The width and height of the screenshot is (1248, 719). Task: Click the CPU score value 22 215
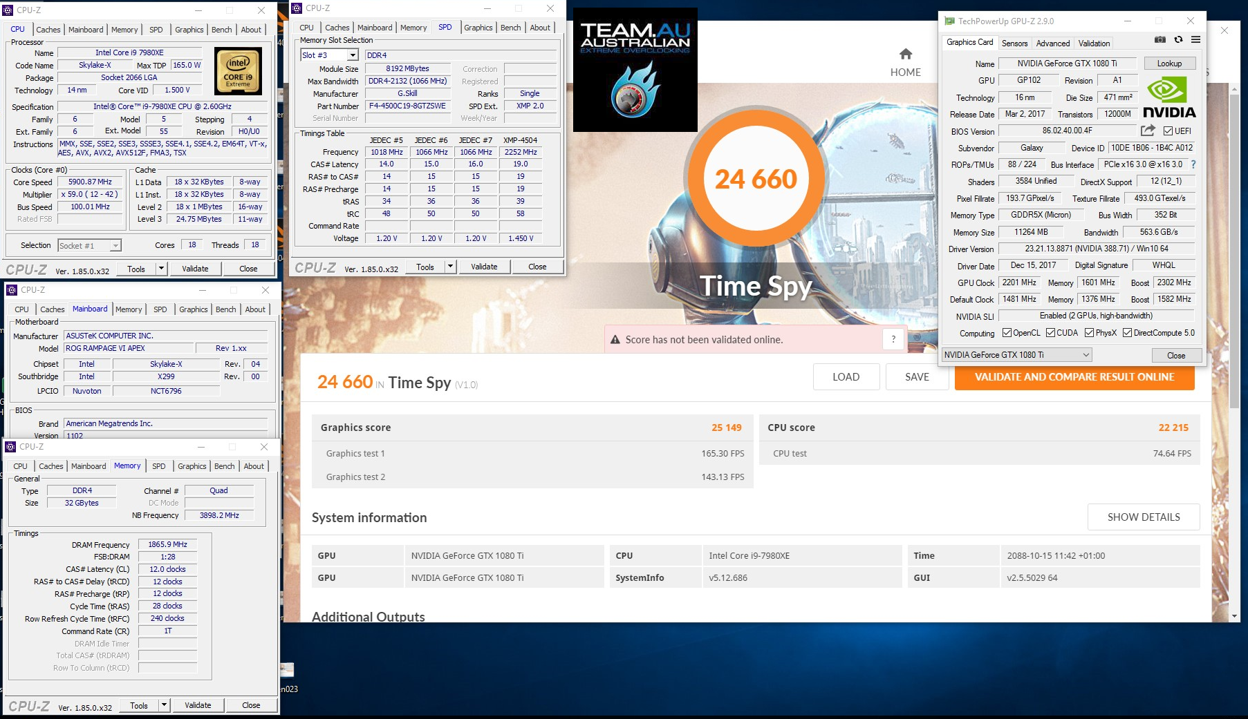pos(1173,428)
